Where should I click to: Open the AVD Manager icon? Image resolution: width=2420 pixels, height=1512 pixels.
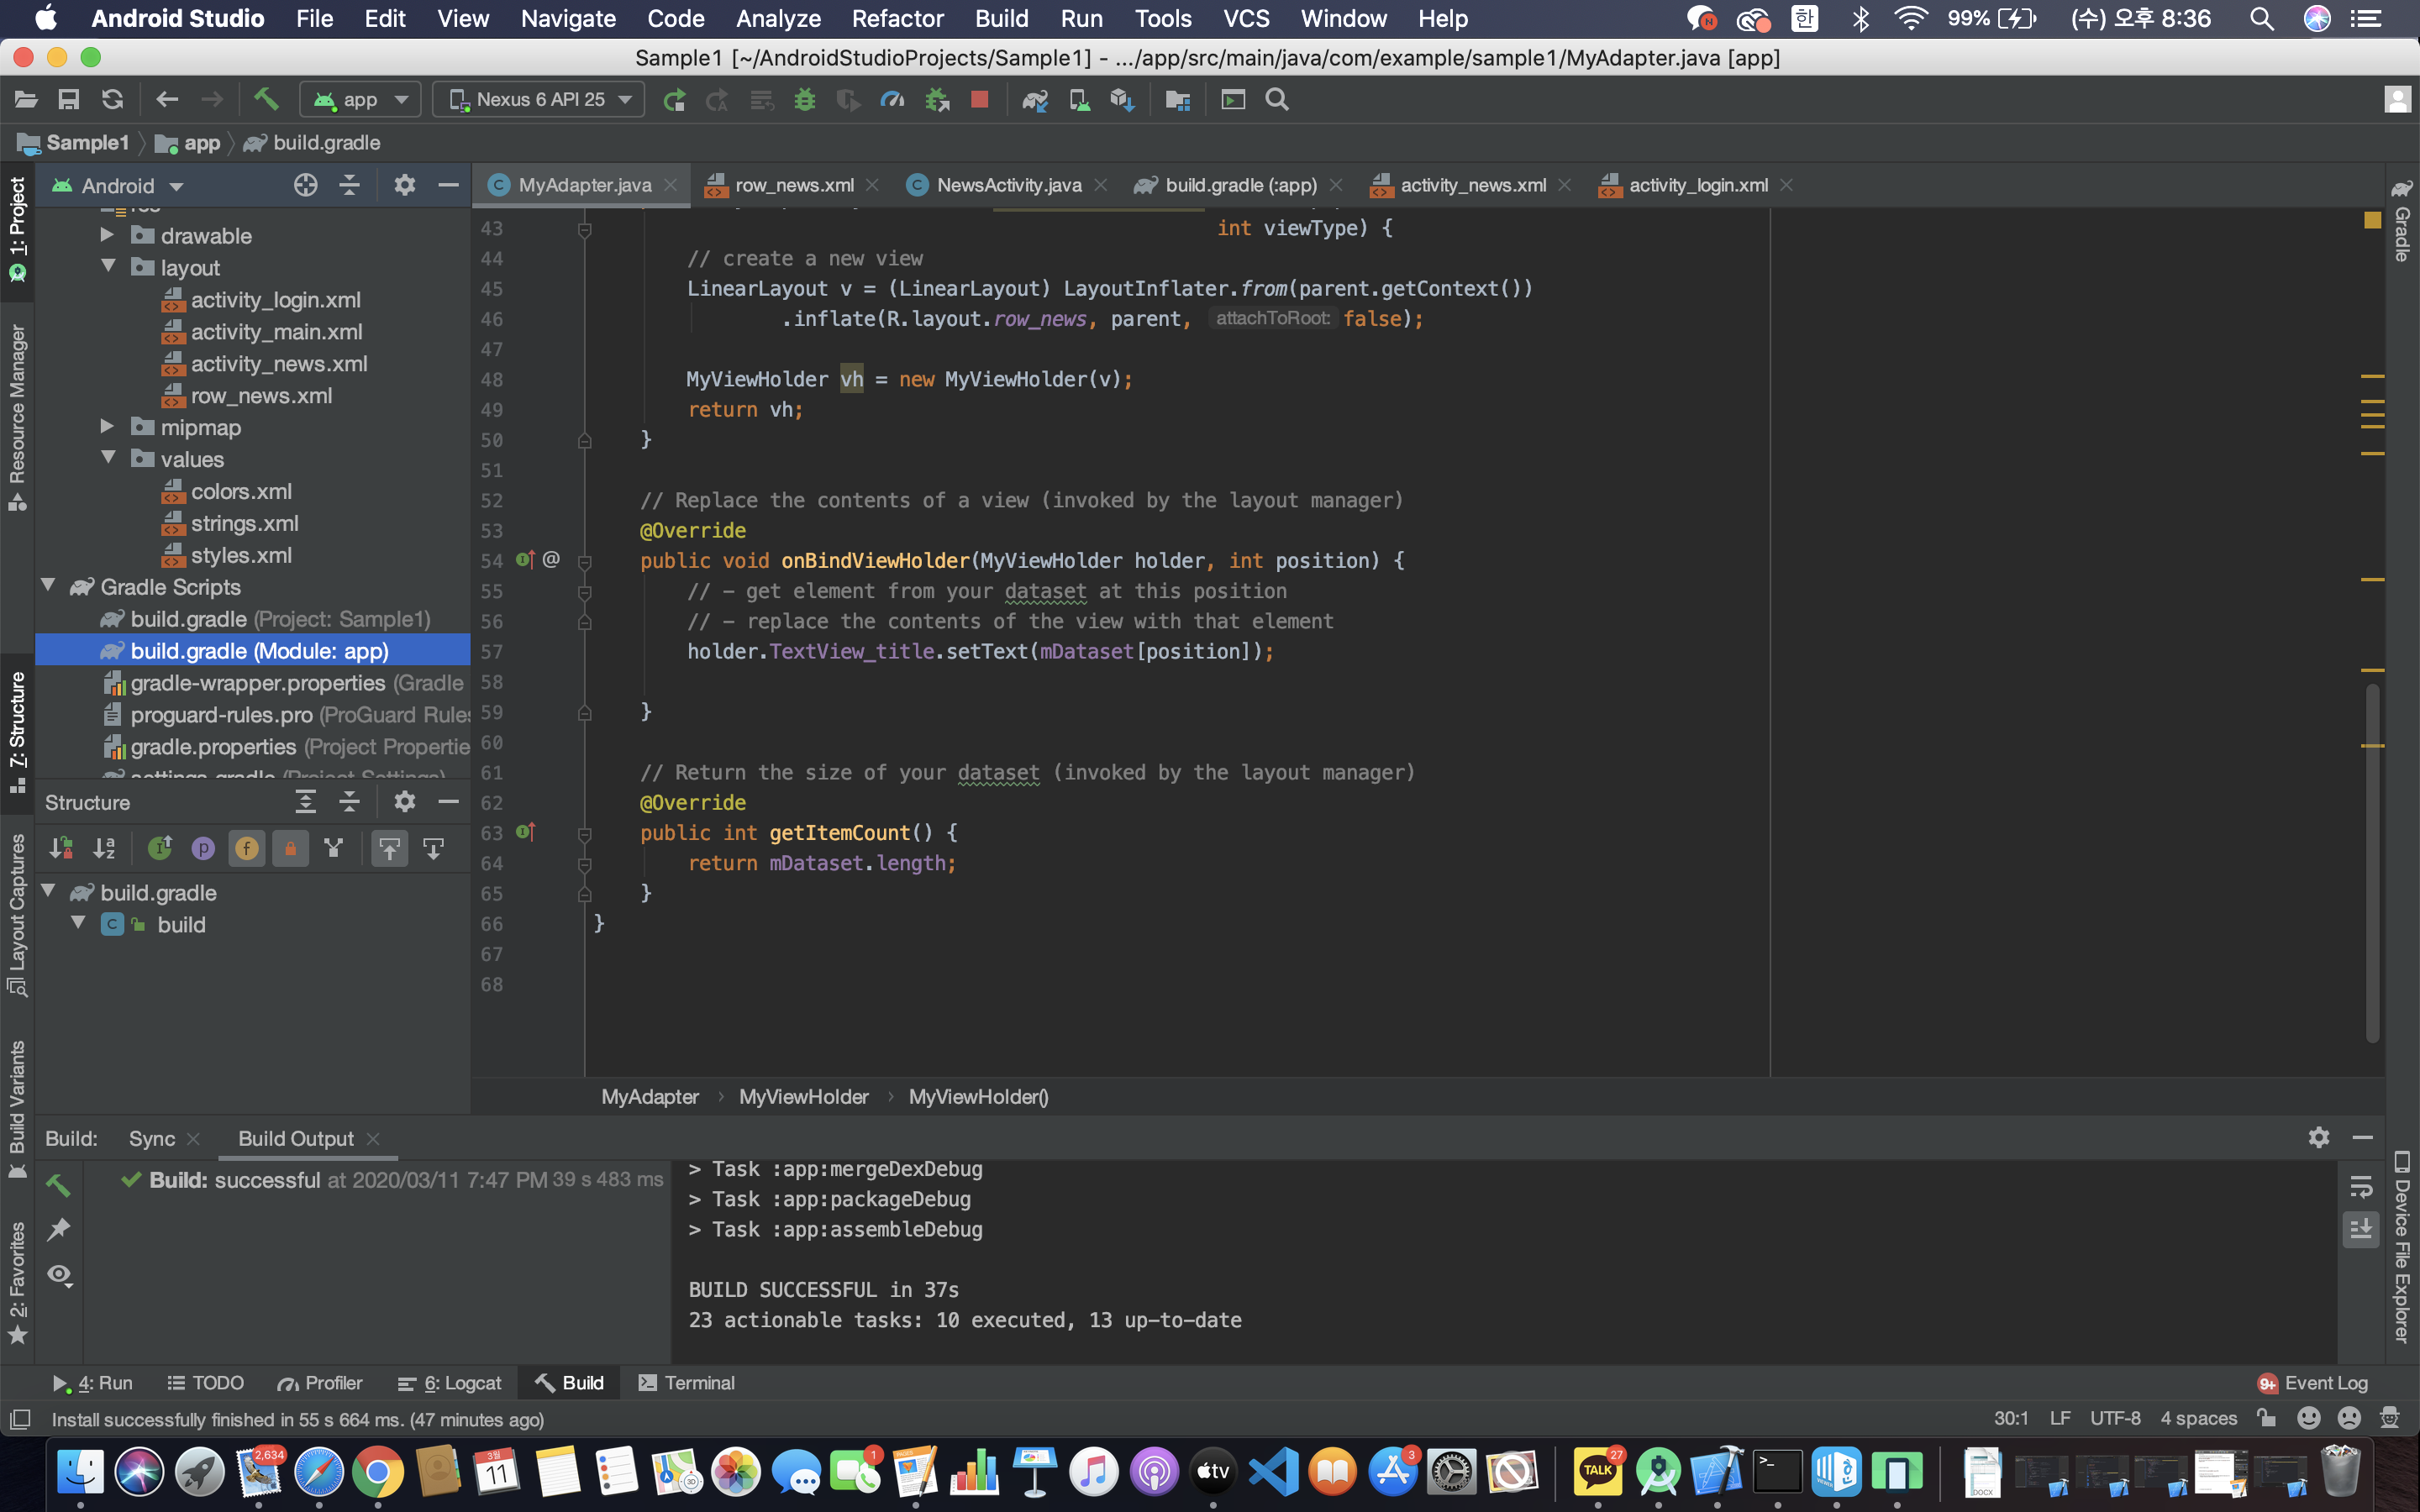pyautogui.click(x=1079, y=99)
